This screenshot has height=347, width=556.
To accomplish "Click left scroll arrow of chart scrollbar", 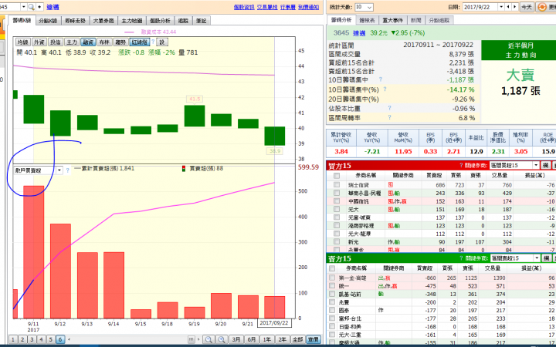I will (69, 339).
